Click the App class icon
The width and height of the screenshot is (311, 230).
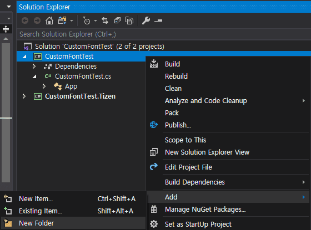[x=58, y=86]
